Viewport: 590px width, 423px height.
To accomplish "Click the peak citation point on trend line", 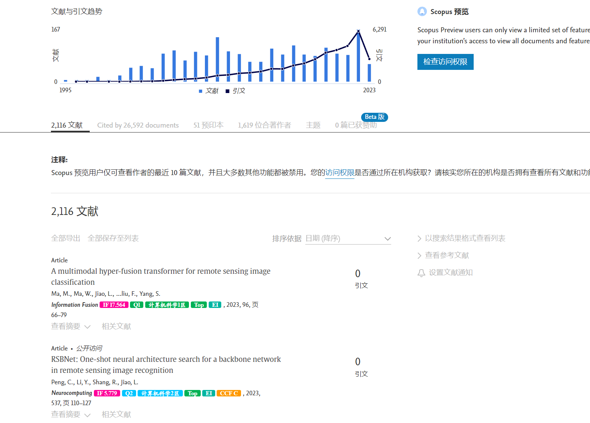I will tap(358, 31).
